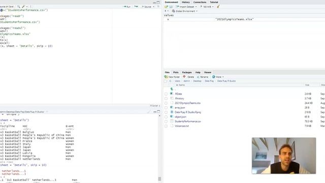
Task: Click the array.json file icon
Action: 172,107
